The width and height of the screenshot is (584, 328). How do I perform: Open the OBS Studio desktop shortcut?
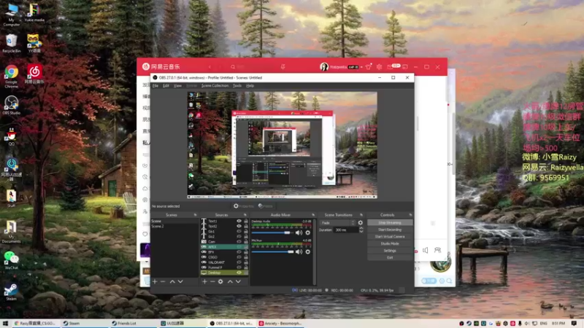click(11, 105)
